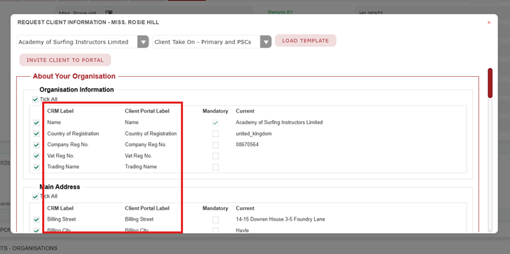The image size is (510, 254).
Task: Uncheck the Vat Reg No. row checkbox
Action: point(37,156)
